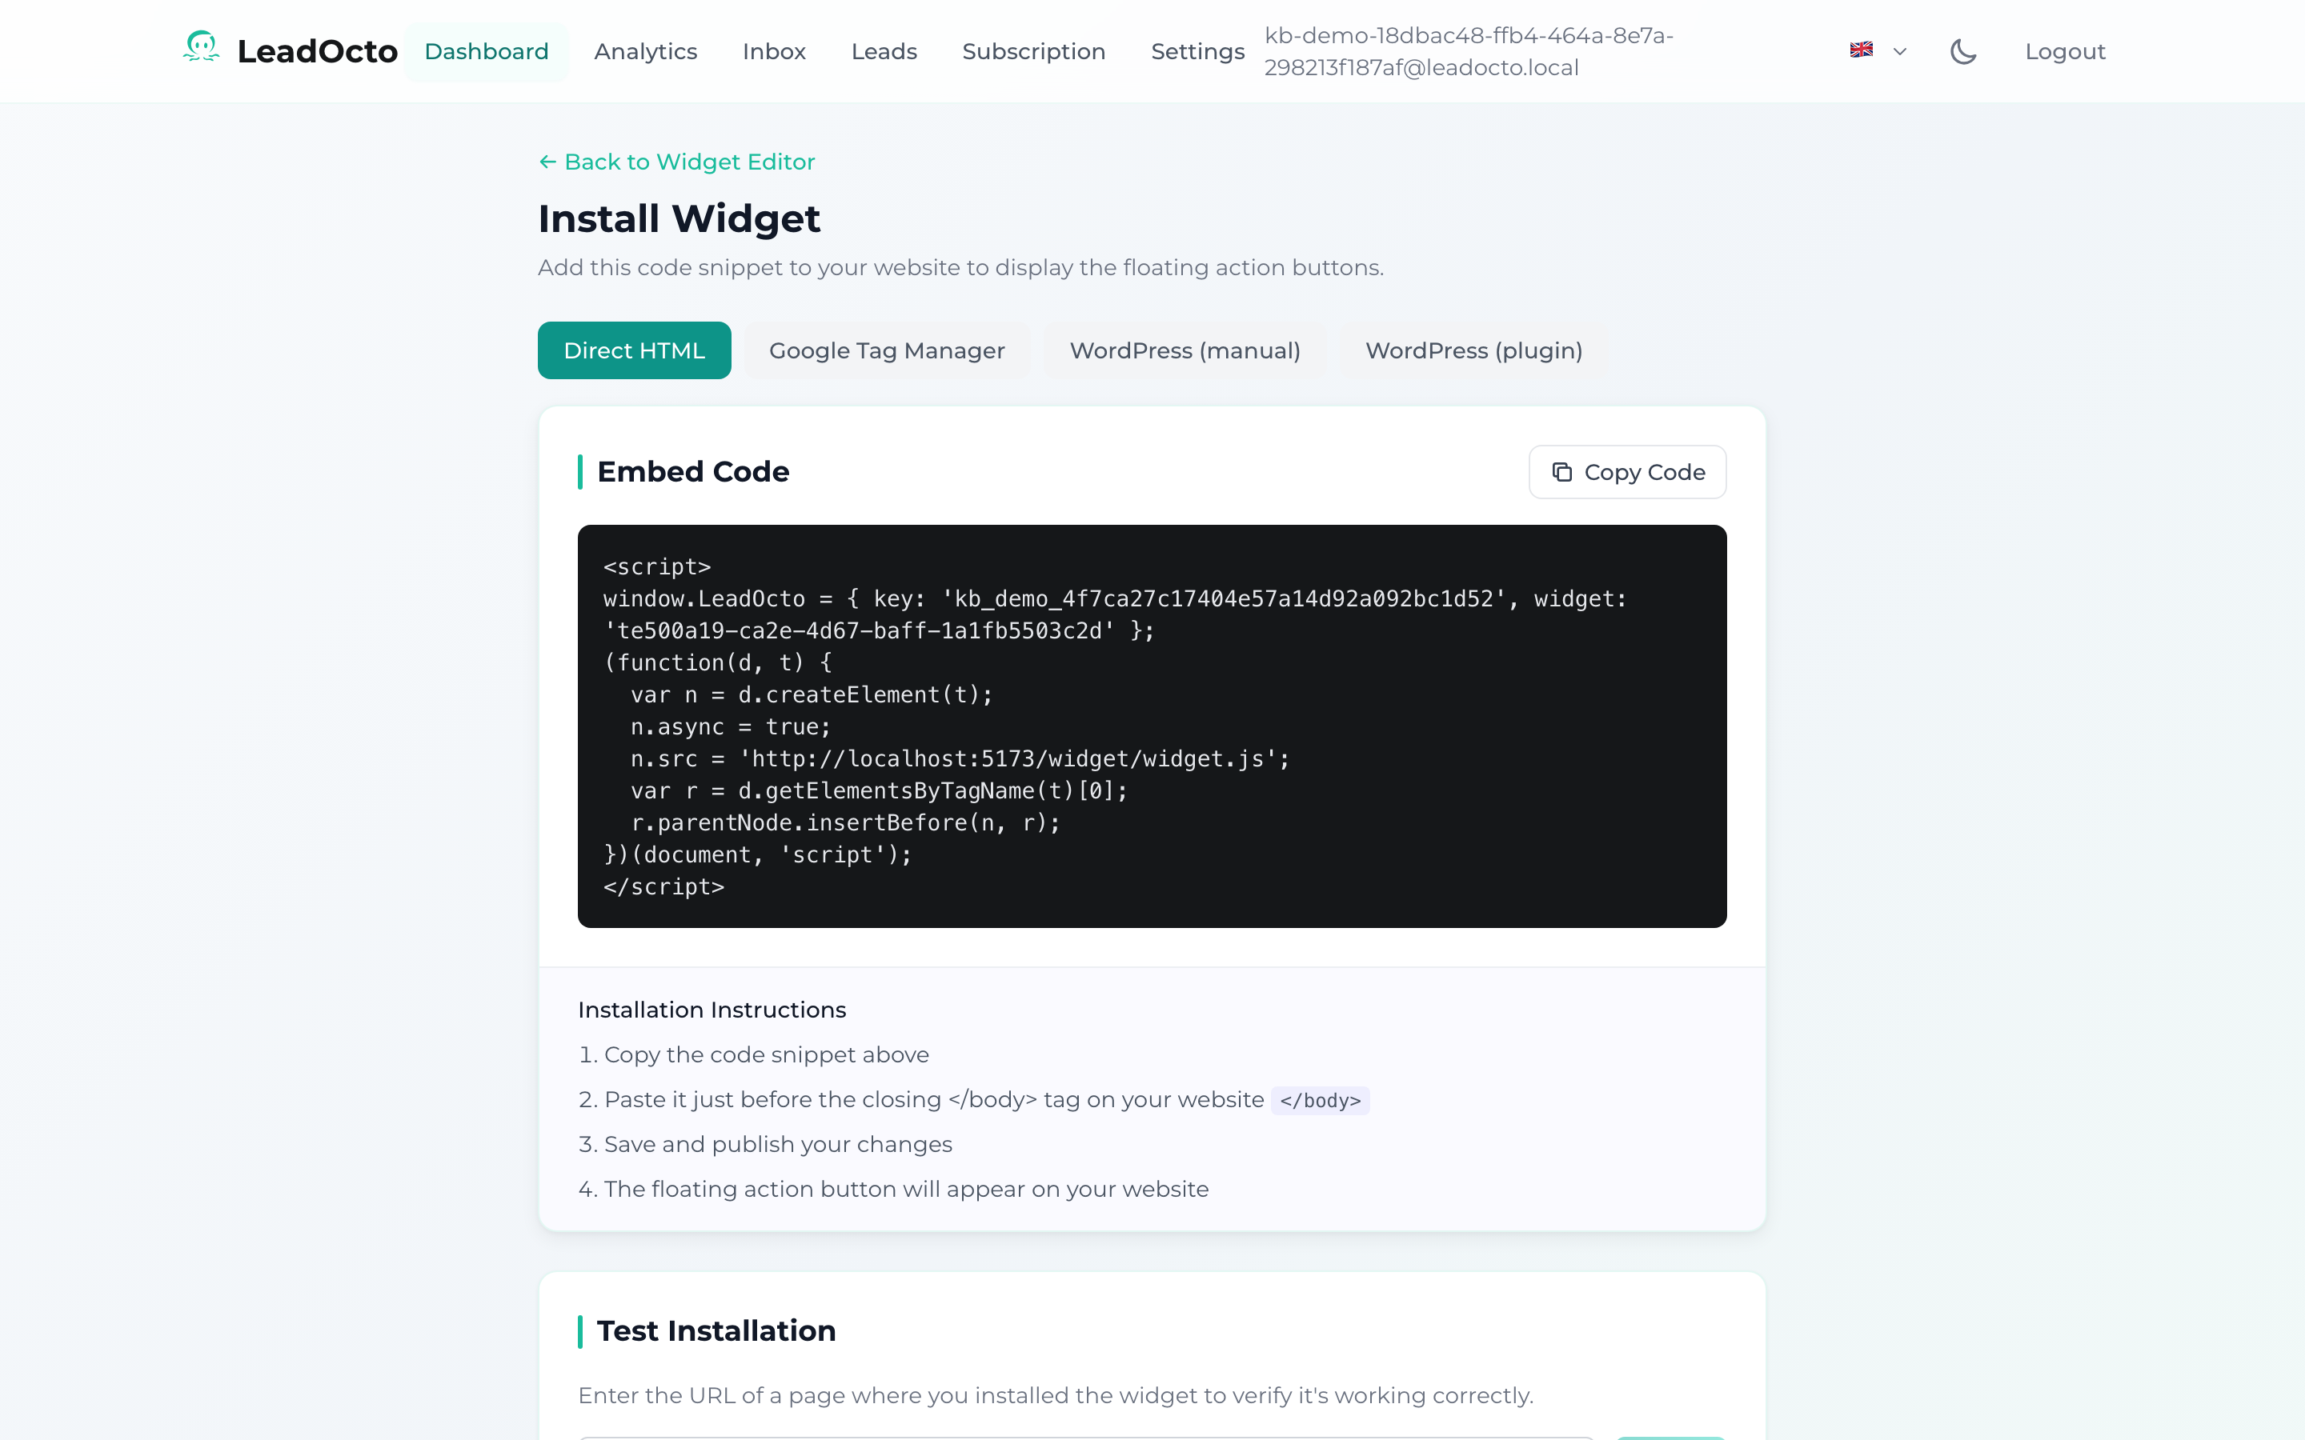Select the Dashboard nav item

tap(487, 51)
